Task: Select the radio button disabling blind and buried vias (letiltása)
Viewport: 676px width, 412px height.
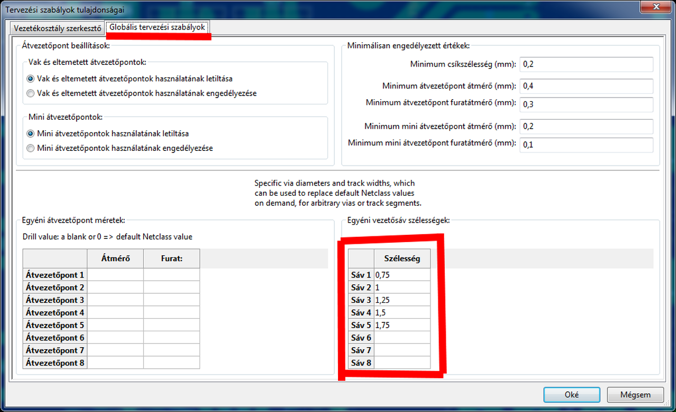Action: (30, 79)
